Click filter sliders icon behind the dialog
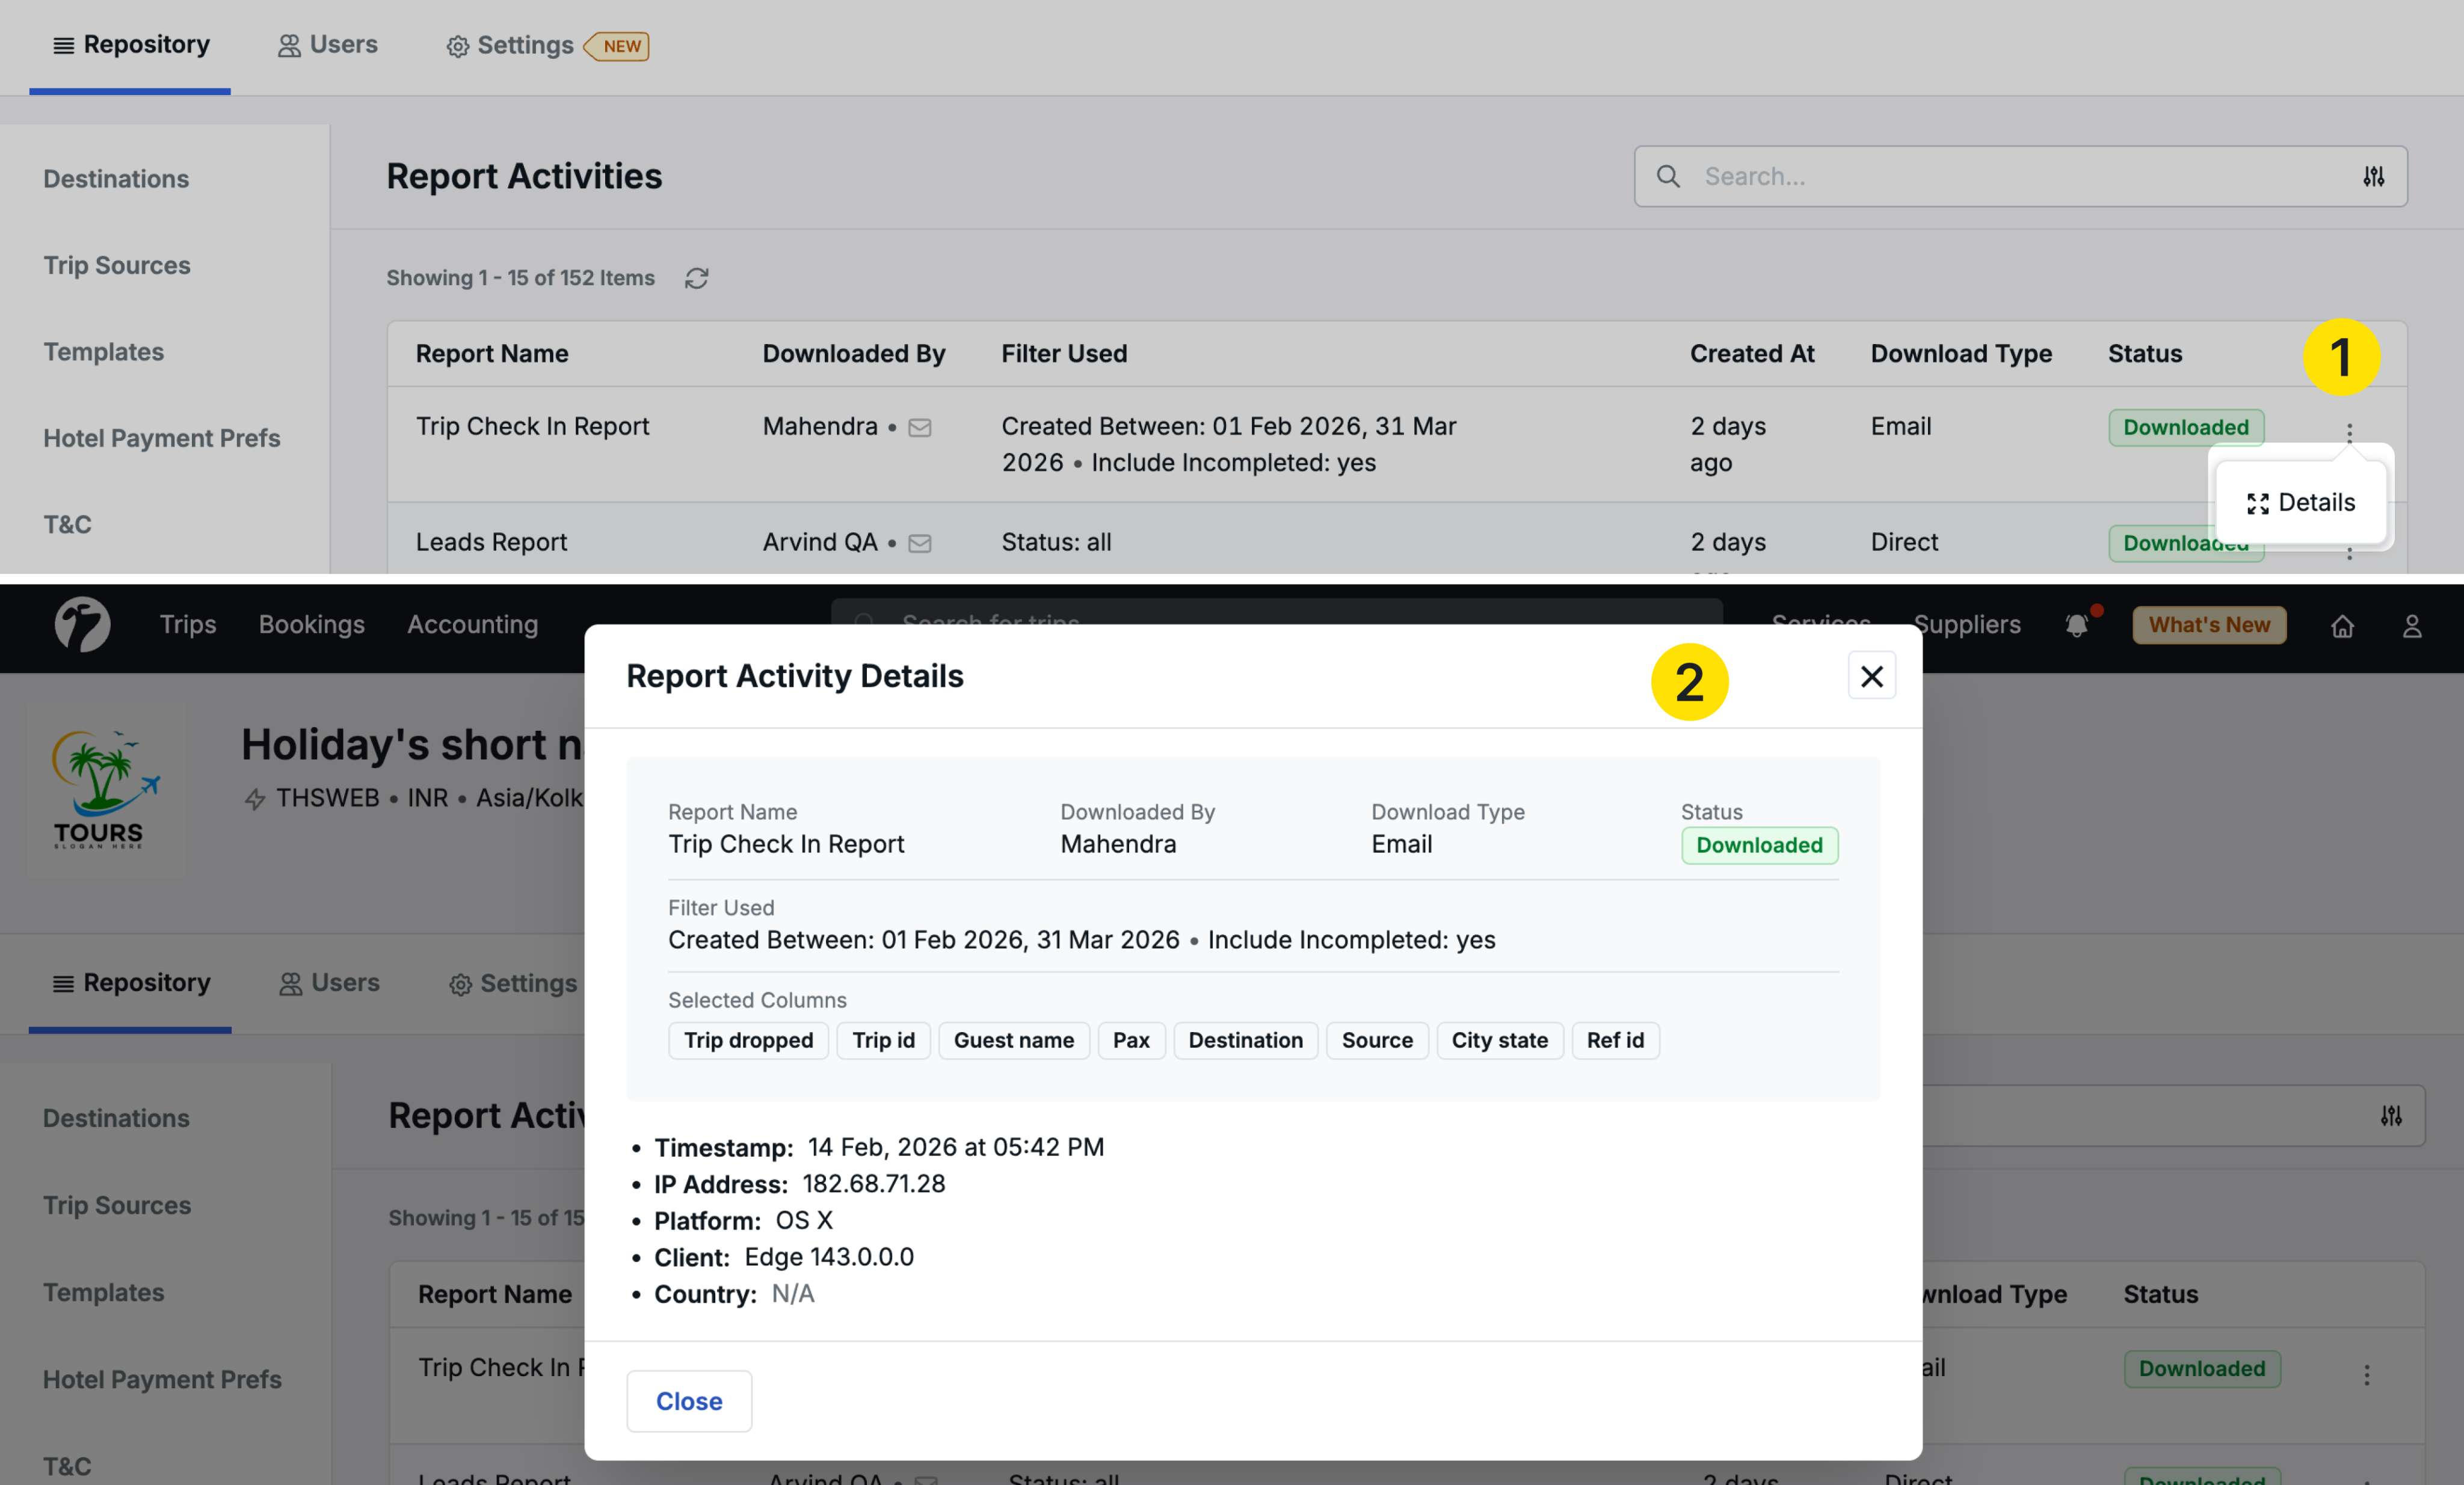 click(2390, 1116)
